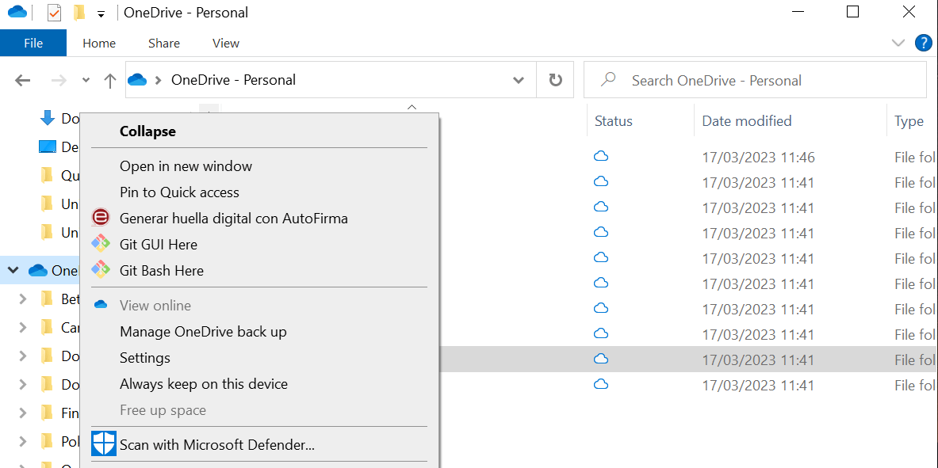
Task: Click the Desktop icon in sidebar
Action: tap(48, 146)
